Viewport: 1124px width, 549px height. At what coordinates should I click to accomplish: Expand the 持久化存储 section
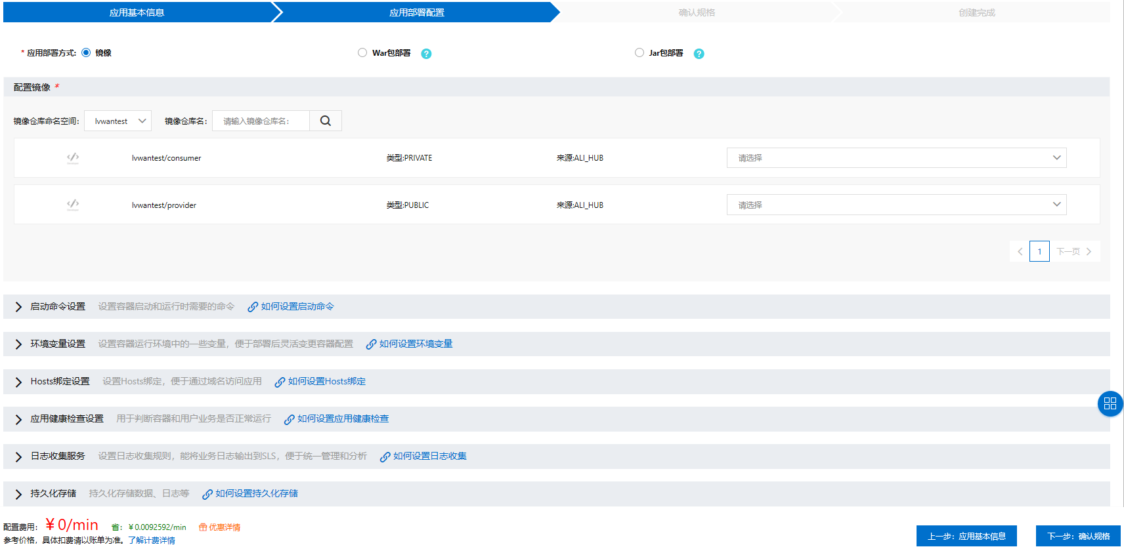18,494
